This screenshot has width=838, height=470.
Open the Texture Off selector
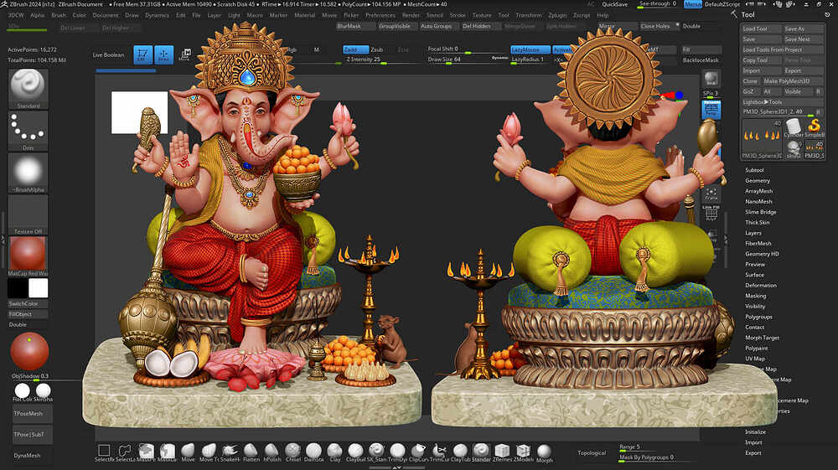point(28,214)
